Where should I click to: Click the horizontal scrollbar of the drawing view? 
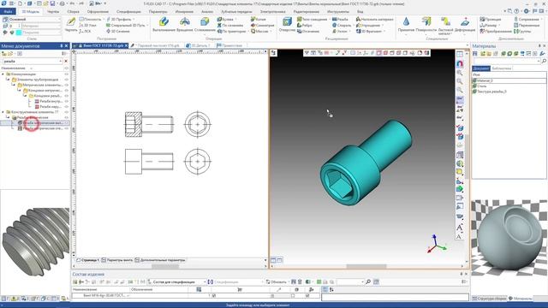(165, 266)
